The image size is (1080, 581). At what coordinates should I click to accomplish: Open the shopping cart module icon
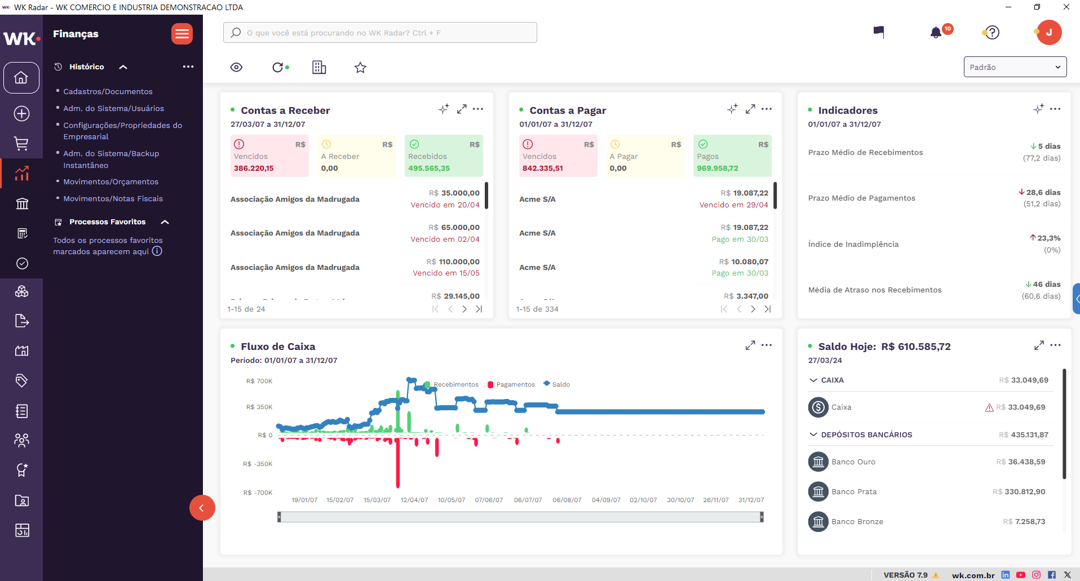tap(21, 144)
